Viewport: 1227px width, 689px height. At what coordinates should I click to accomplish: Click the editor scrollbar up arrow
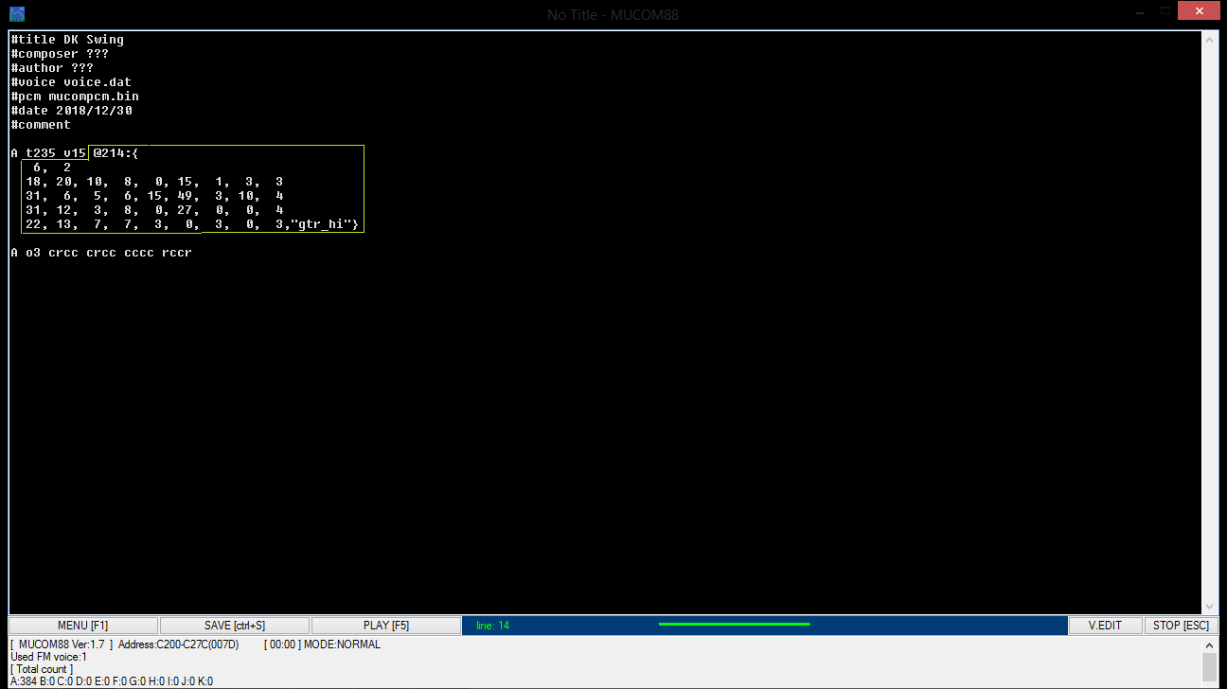point(1209,40)
